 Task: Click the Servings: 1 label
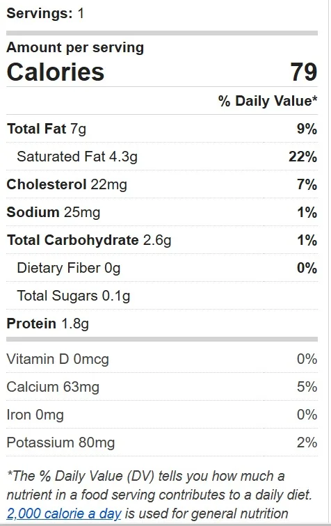45,13
